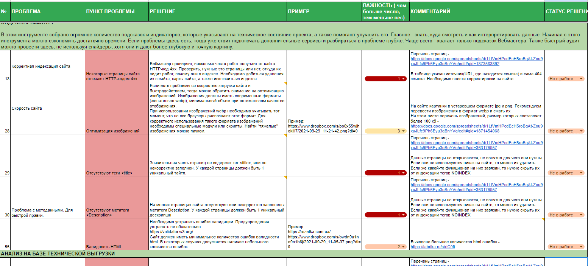
Task: Open 'Не в работе' status dropdown in row 28
Action: [x=566, y=131]
